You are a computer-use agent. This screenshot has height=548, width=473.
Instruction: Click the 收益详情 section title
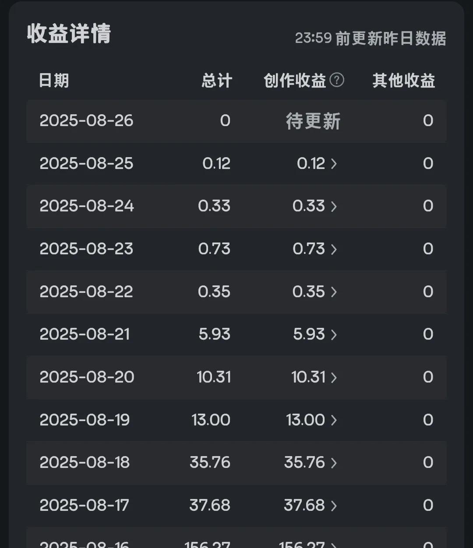pyautogui.click(x=69, y=34)
